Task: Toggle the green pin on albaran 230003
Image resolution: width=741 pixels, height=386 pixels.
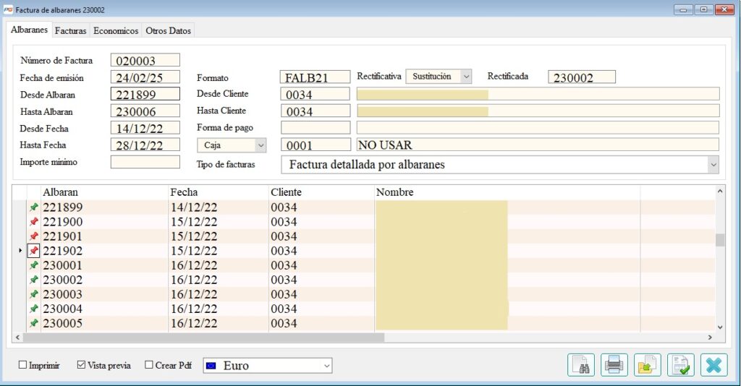Action: pyautogui.click(x=33, y=294)
